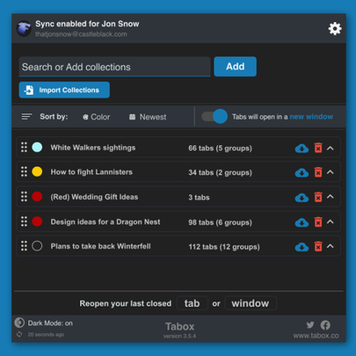
Task: Sort collections by Color
Action: (x=96, y=117)
